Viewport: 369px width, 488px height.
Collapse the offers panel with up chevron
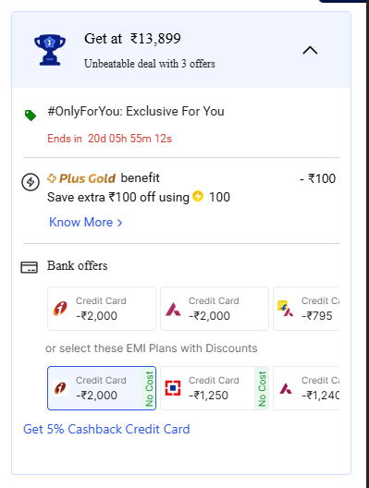click(x=310, y=50)
